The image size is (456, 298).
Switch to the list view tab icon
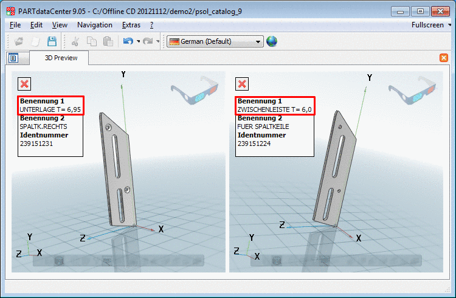(x=13, y=58)
